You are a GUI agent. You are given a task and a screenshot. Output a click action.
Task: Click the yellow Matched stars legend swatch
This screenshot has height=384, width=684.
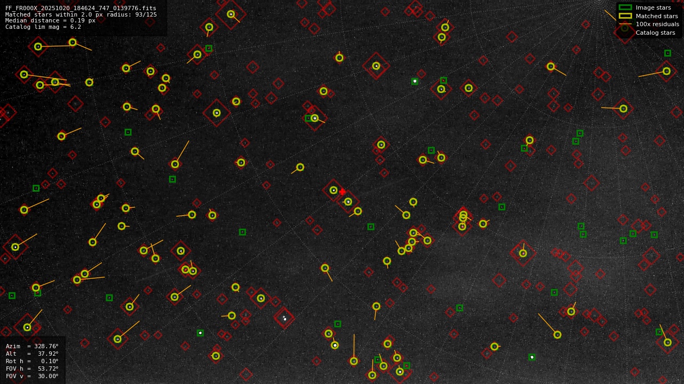click(625, 16)
